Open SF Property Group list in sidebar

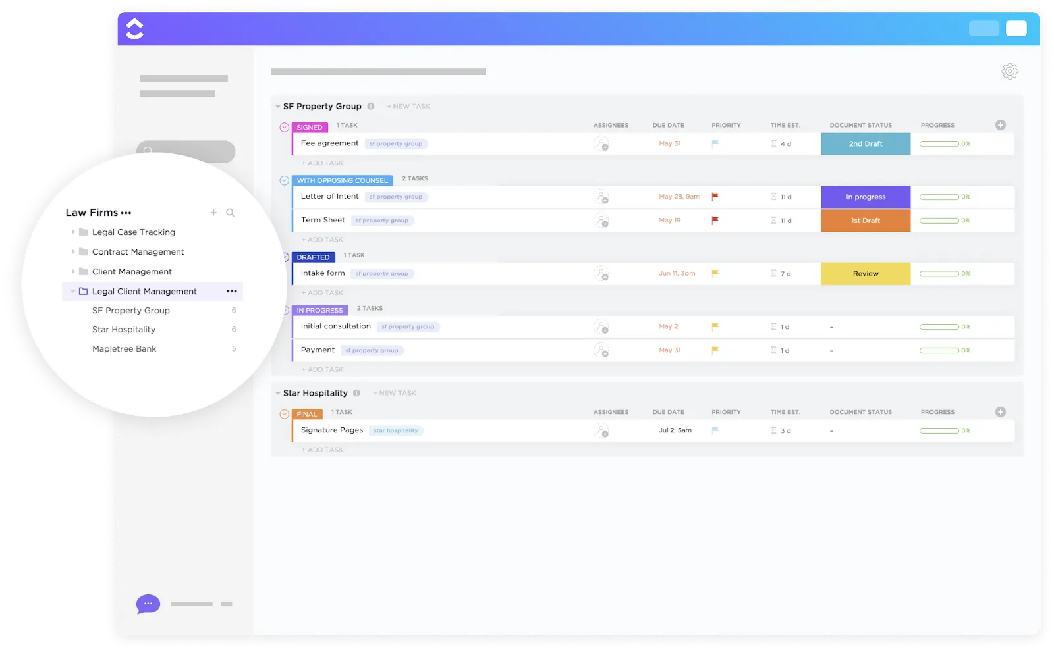131,311
